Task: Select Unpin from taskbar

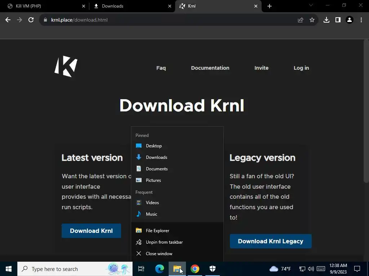Action: click(x=177, y=242)
